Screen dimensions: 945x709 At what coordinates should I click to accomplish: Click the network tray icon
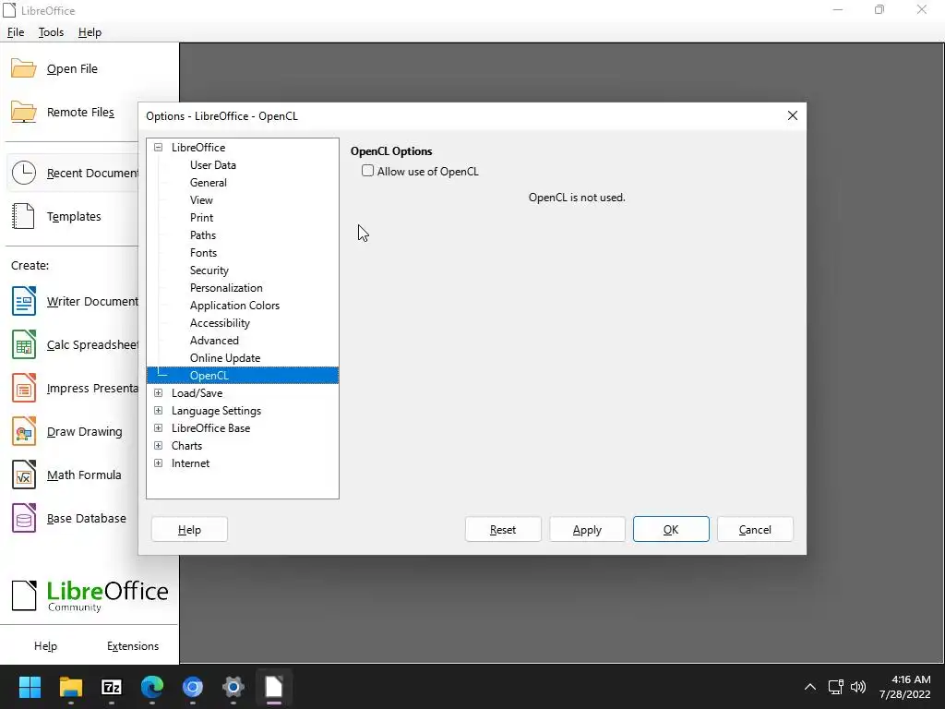tap(835, 687)
